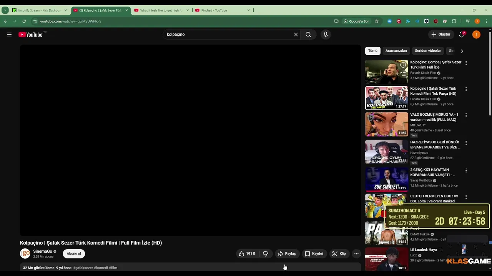
Task: Open the SinemaGo channel name link
Action: click(43, 251)
